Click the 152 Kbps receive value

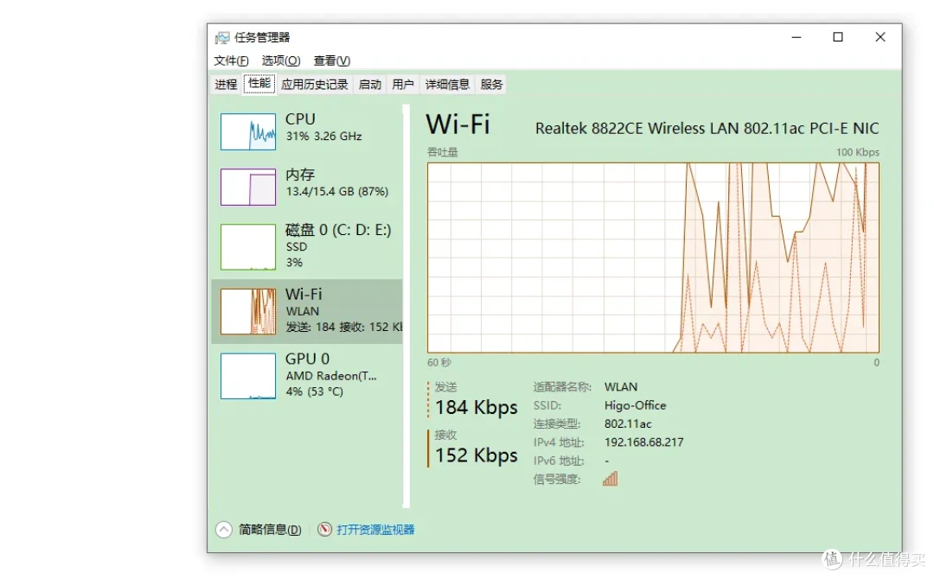[476, 455]
